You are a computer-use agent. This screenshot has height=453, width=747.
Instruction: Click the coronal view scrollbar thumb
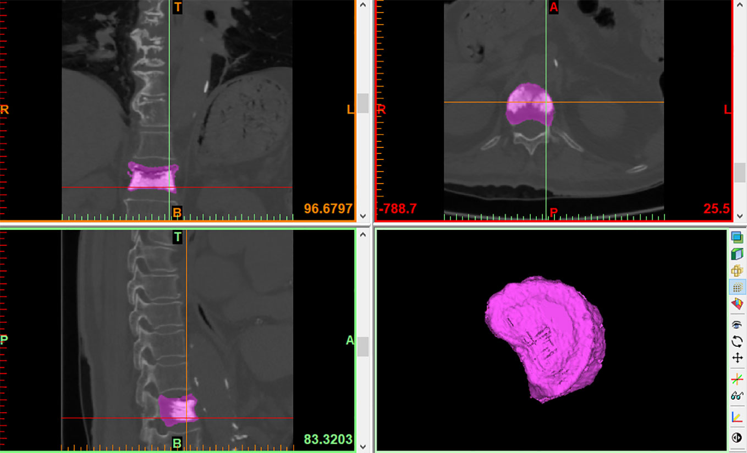(x=362, y=103)
